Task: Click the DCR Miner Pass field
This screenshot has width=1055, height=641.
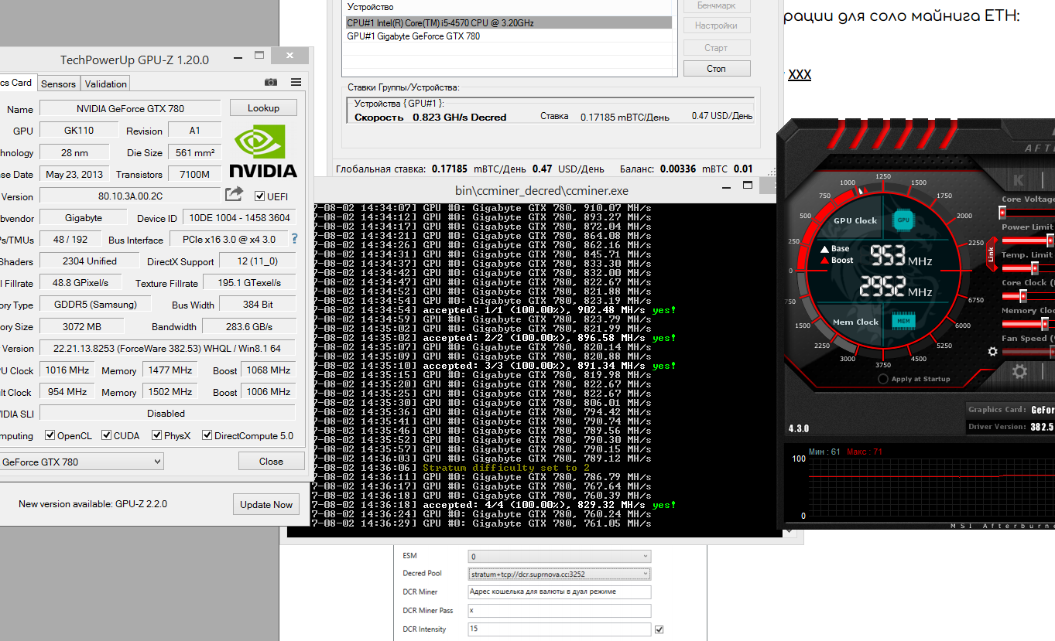Action: click(560, 611)
